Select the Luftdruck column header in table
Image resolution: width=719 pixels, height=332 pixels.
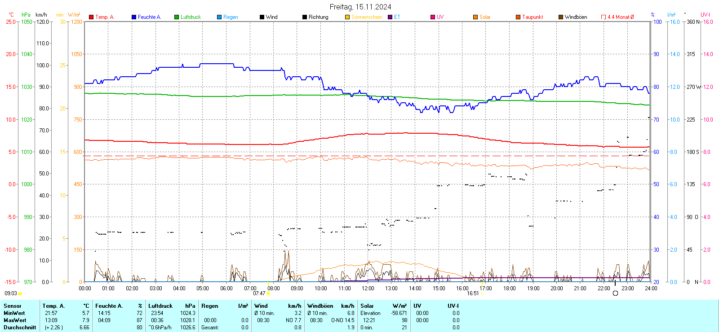click(160, 306)
